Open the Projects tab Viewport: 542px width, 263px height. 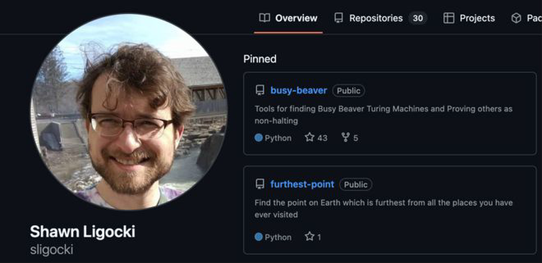tap(469, 18)
